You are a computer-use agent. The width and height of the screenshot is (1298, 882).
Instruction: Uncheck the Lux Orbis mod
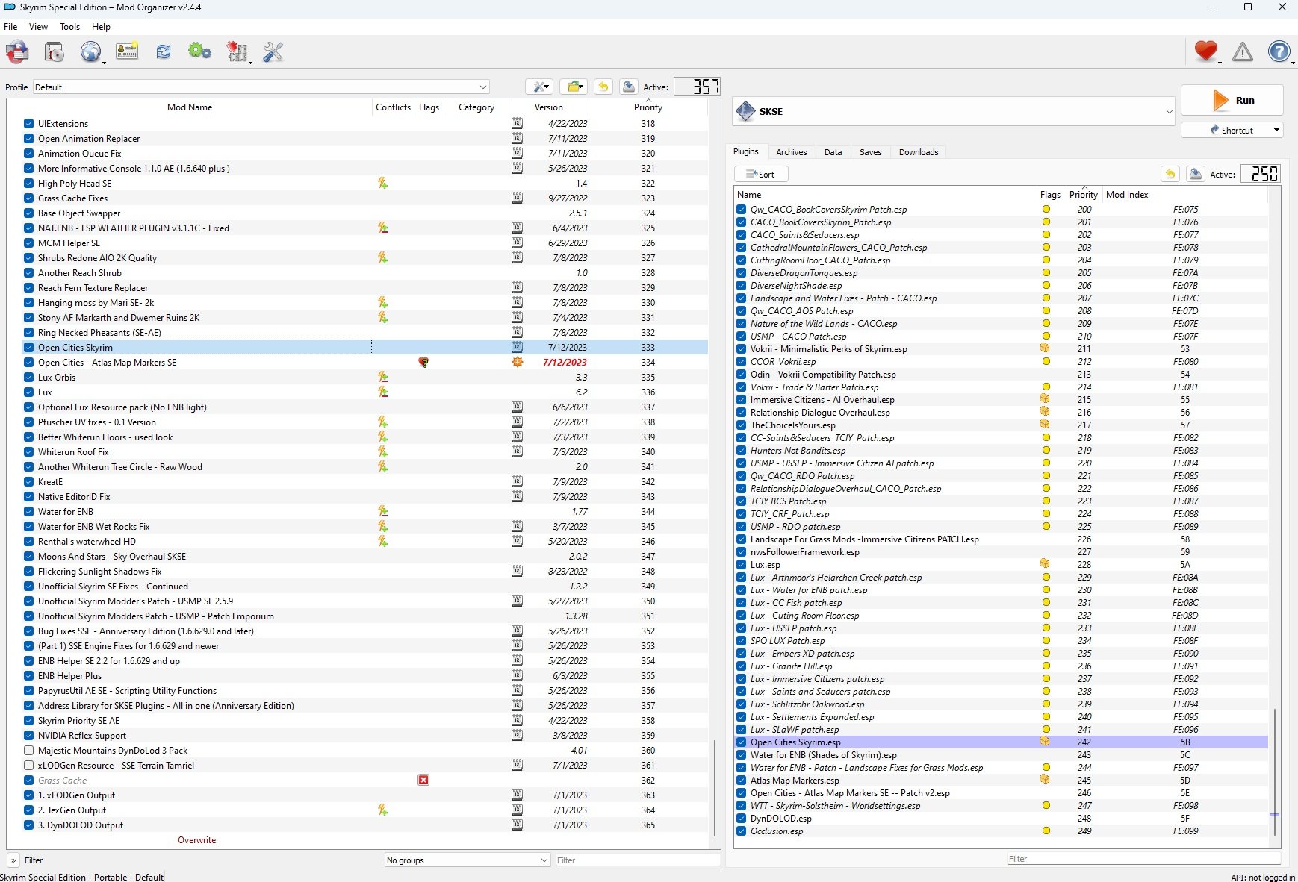tap(28, 377)
